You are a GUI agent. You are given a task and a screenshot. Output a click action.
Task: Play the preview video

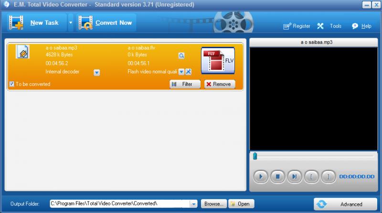[261, 176]
